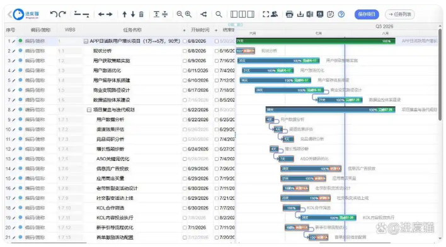Click the 6/17/2026 start date cell
This screenshot has height=247, width=446.
(x=198, y=91)
